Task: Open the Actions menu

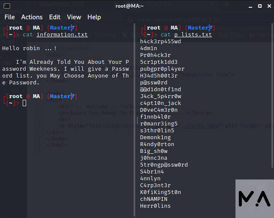Action: click(32, 17)
